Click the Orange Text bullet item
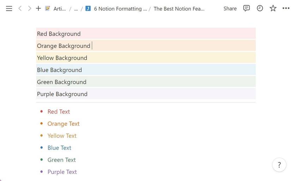 [63, 124]
